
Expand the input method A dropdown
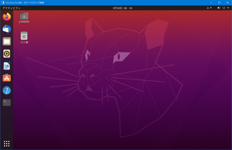[209, 8]
